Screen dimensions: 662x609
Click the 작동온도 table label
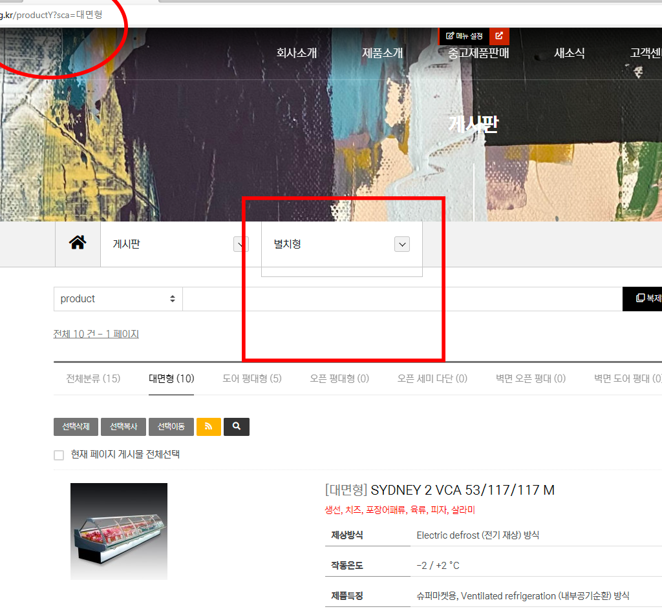[x=347, y=565]
